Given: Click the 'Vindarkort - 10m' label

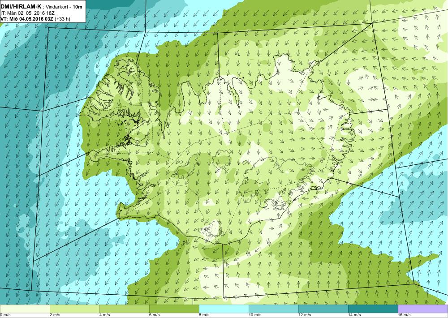Looking at the screenshot, I should 64,7.
